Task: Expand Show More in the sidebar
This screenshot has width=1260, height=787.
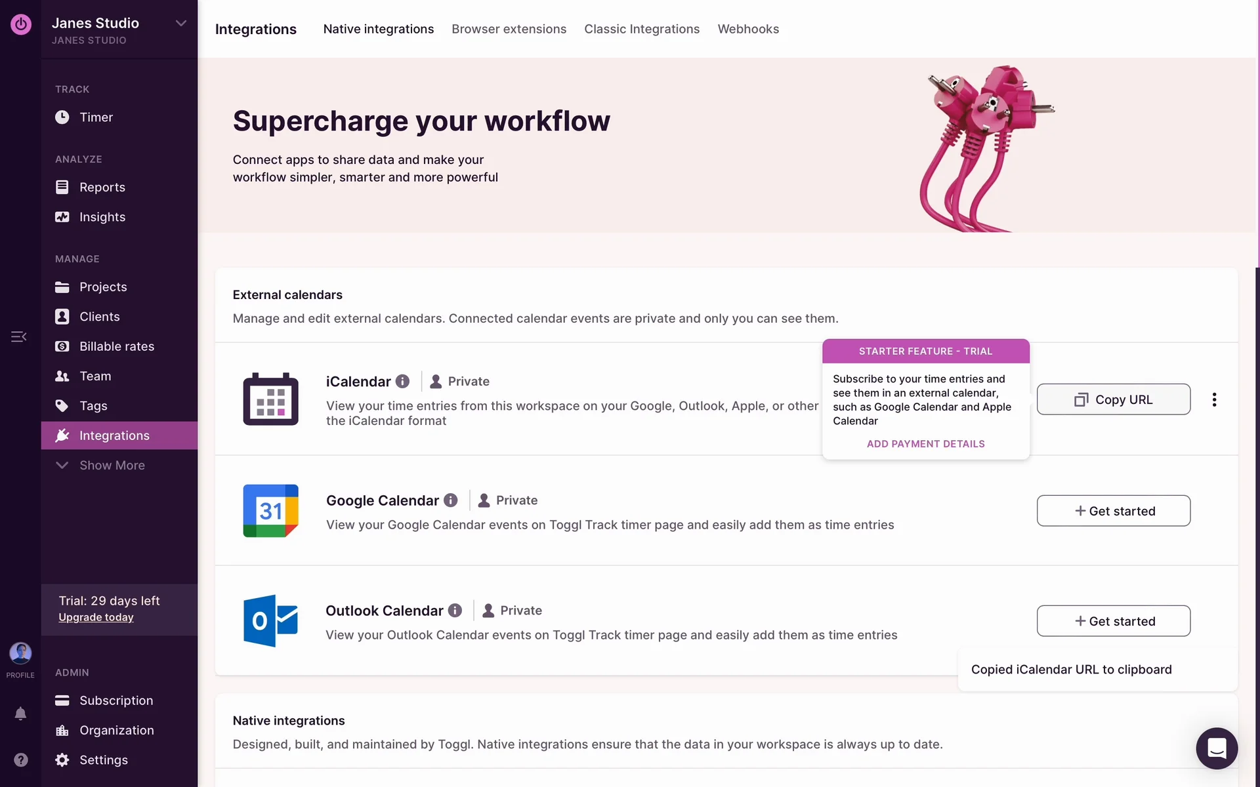Action: coord(112,465)
